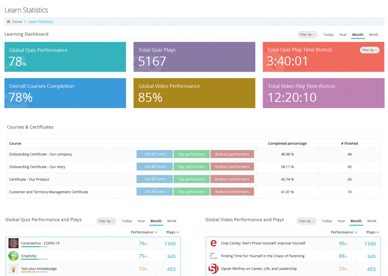Expand the Filter By under Global Quiz Performance
This screenshot has height=276, width=388.
click(106, 221)
